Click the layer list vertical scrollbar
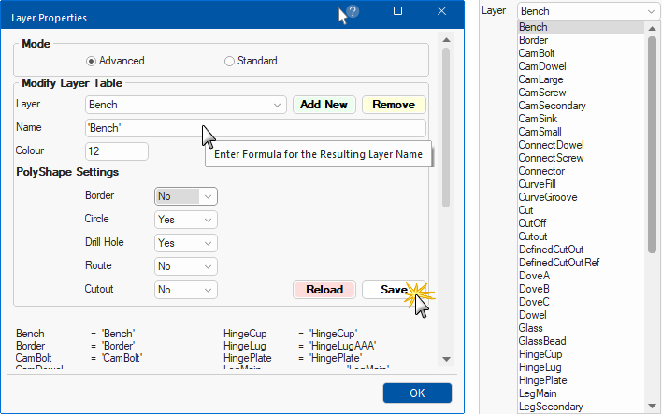Viewport: 662px width, 414px height. (x=653, y=140)
